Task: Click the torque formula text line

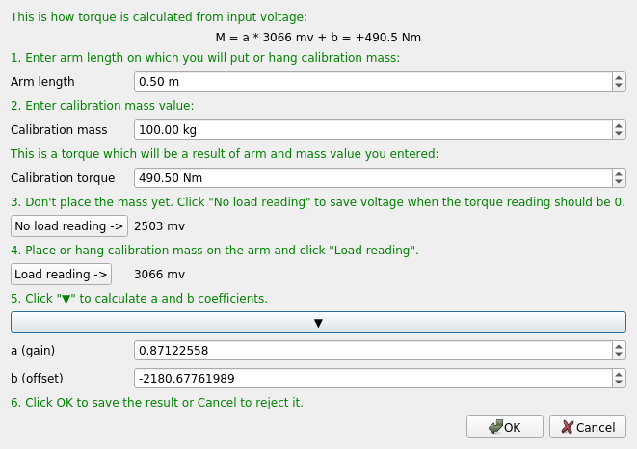Action: coord(318,38)
